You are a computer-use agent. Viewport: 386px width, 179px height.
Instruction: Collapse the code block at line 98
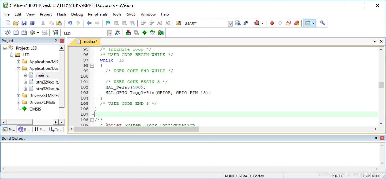[x=92, y=66]
